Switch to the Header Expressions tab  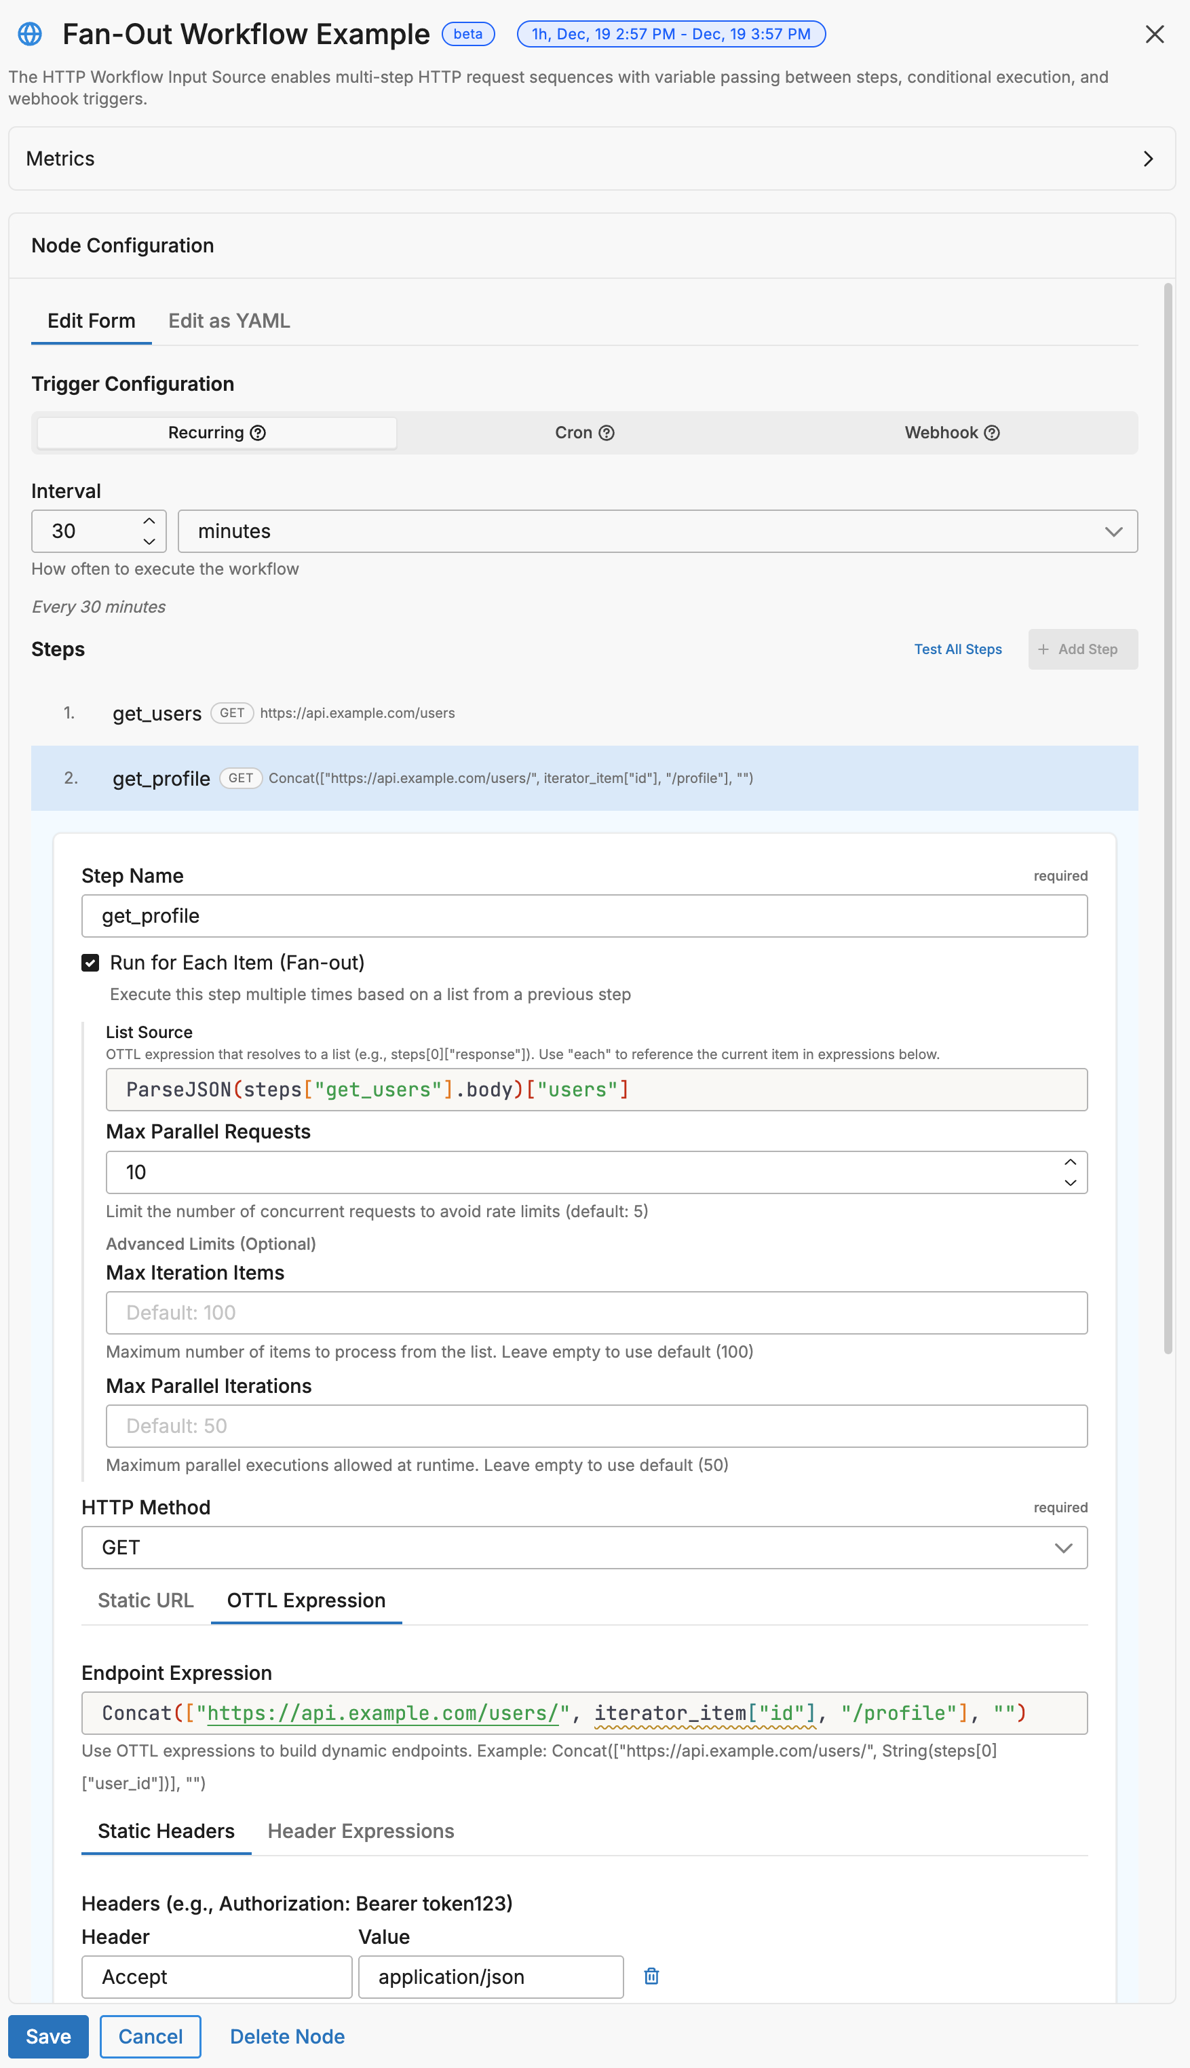click(x=360, y=1831)
